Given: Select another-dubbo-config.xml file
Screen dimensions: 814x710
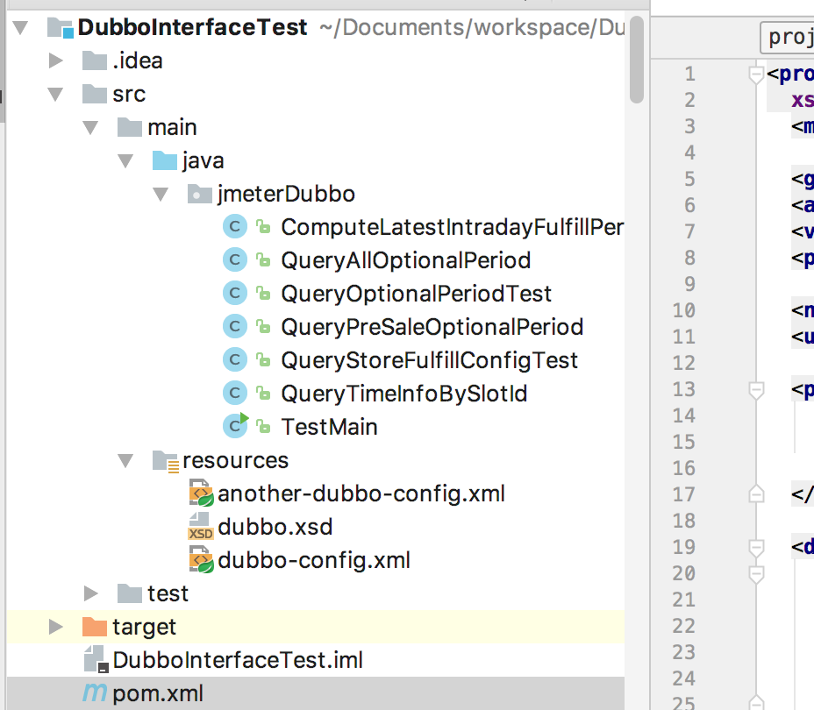Looking at the screenshot, I should 361,493.
